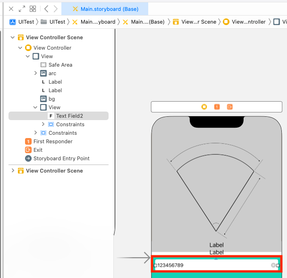Expand the arc image view node
Screen dimensions: 287x278
tap(35, 73)
